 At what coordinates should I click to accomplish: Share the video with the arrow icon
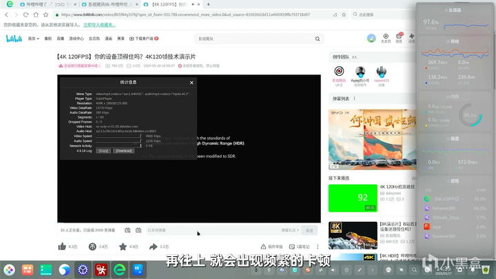click(x=153, y=247)
